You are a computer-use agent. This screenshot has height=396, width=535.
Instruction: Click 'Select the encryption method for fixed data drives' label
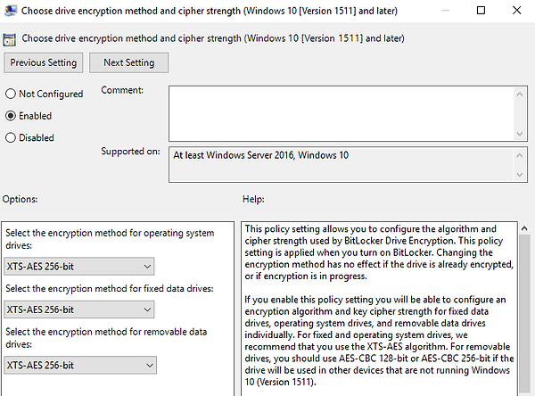click(x=110, y=288)
